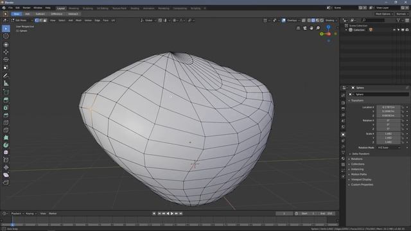Viewport: 411px width, 231px height.
Task: Select the Bevel tool
Action: pos(6,116)
